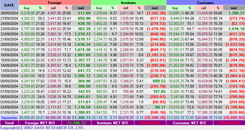Click Customer net value 1,416.19
Screen dimensions: 245x130
coord(236,29)
